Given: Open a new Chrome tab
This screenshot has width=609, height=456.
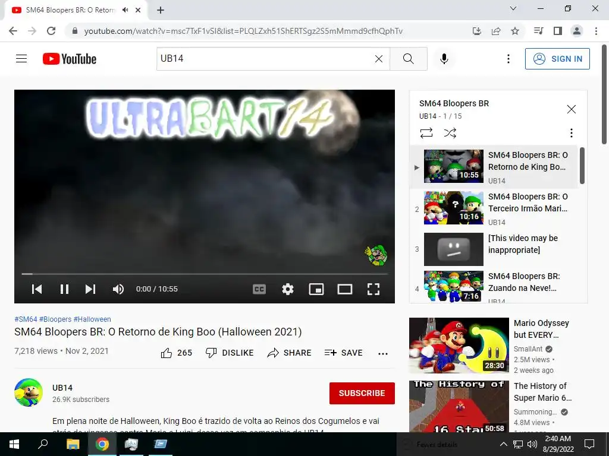Looking at the screenshot, I should [x=161, y=10].
